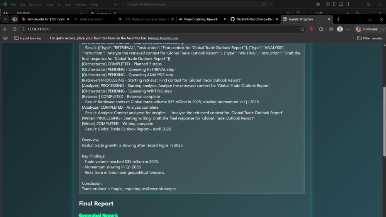Click the favorites bar leftmost icon

coord(5,38)
